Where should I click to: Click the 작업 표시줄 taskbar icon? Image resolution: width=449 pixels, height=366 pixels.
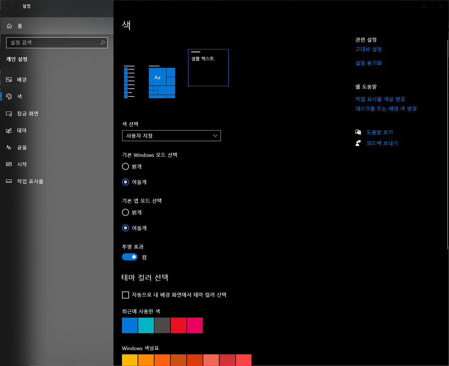pyautogui.click(x=9, y=181)
